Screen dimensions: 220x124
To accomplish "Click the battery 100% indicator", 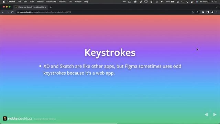I will tap(170, 2).
